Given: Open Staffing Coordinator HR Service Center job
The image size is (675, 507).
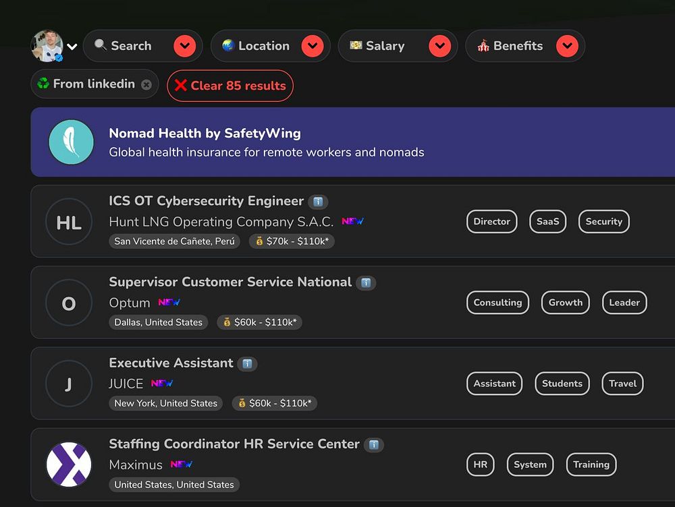Looking at the screenshot, I should pos(234,444).
